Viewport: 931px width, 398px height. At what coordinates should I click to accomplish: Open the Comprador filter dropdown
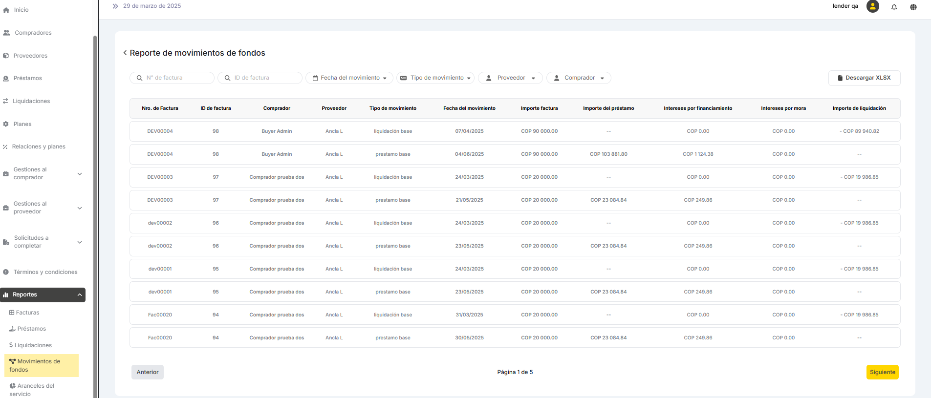point(579,78)
